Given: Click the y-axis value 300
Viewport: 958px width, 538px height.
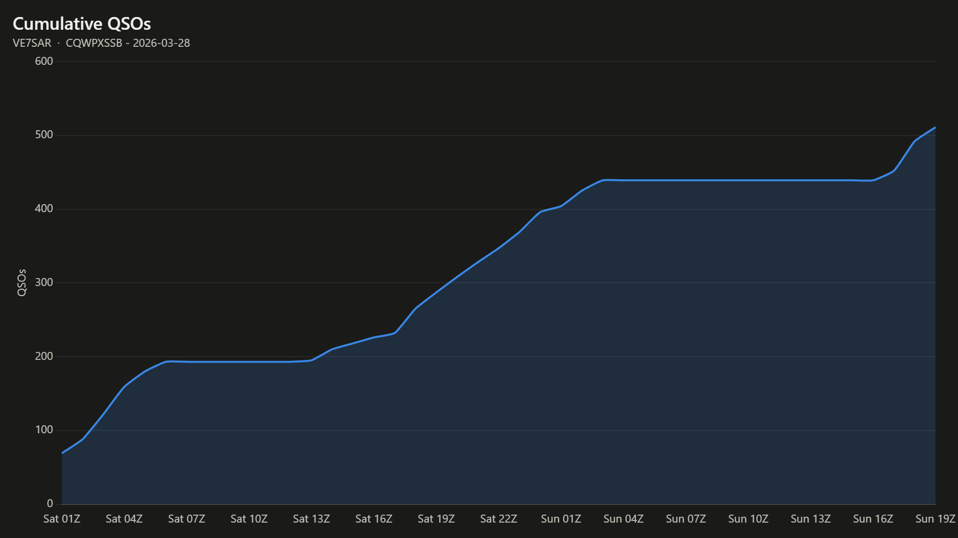Looking at the screenshot, I should click(44, 282).
